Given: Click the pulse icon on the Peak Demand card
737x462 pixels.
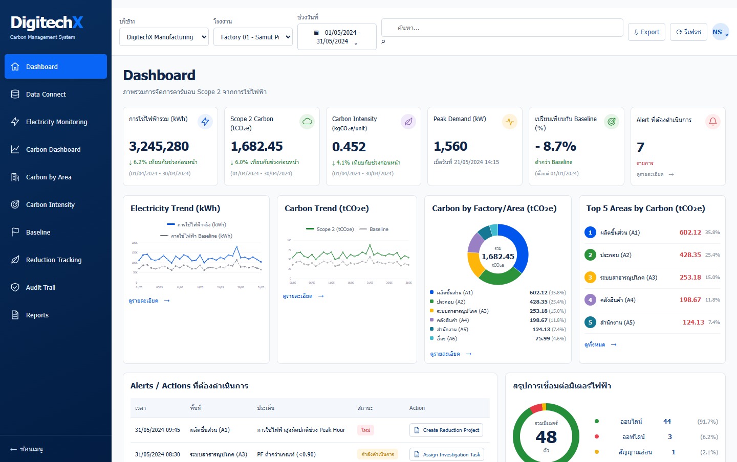Looking at the screenshot, I should pyautogui.click(x=510, y=122).
